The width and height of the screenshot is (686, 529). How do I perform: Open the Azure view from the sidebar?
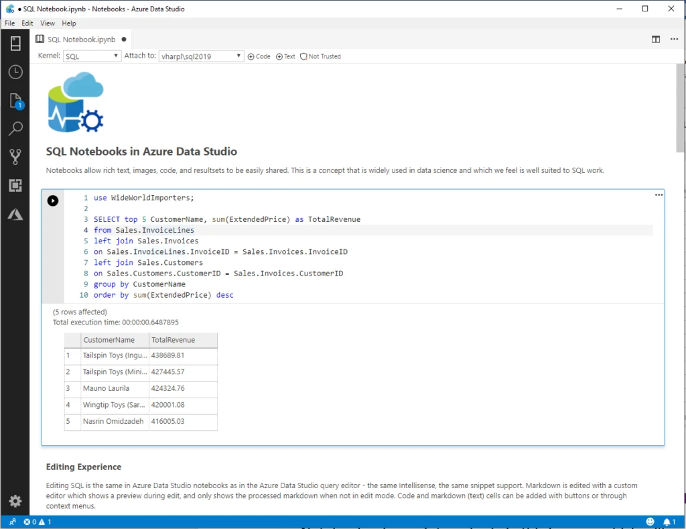pos(15,214)
